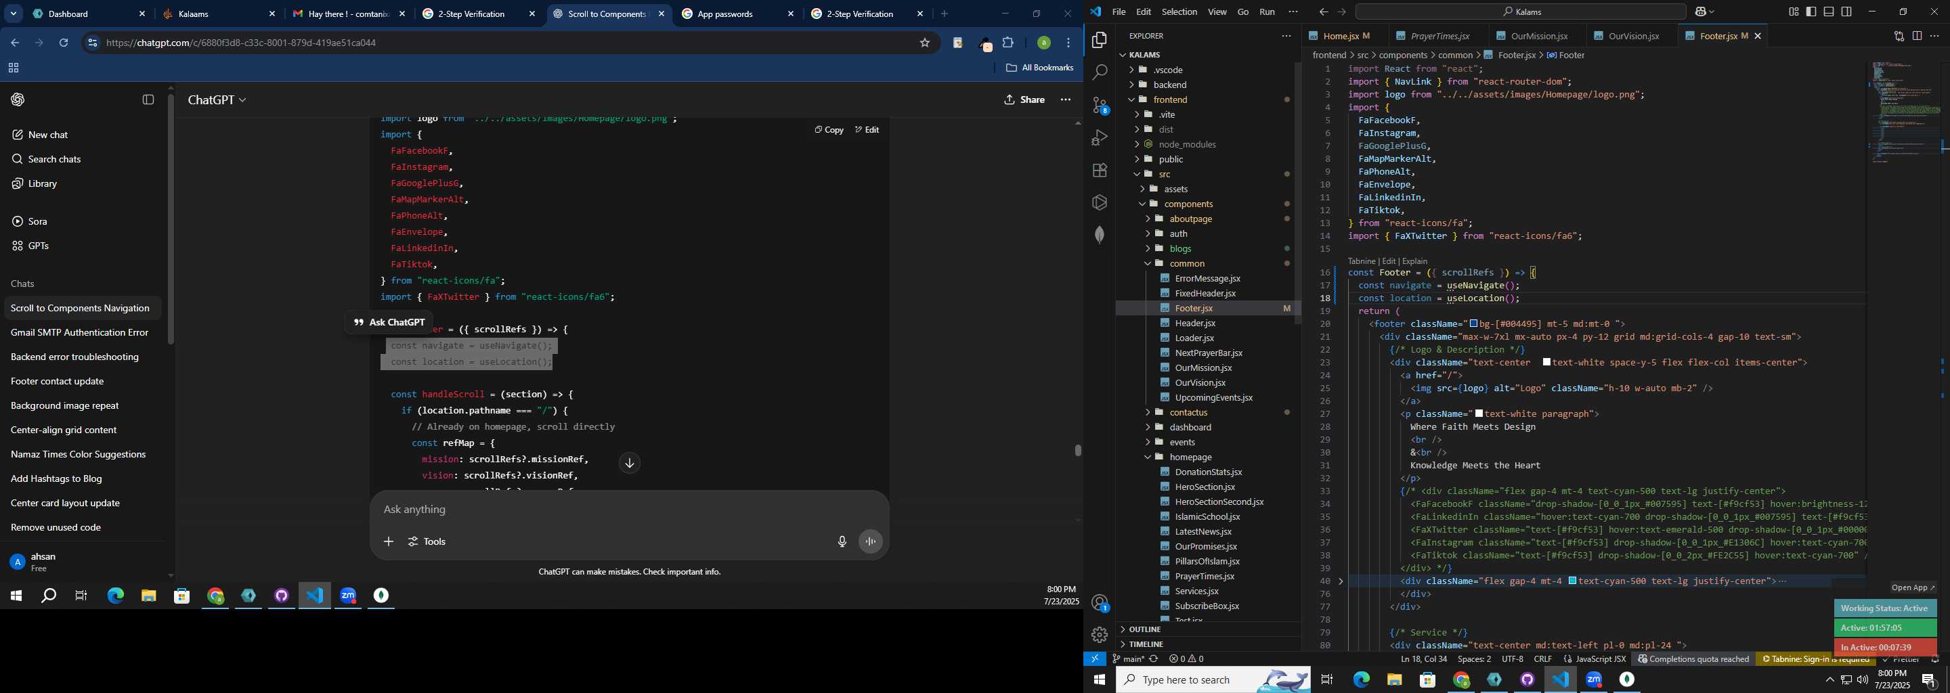Toggle the ChatGPT sidebar closed
Image resolution: width=1950 pixels, height=693 pixels.
tap(148, 100)
